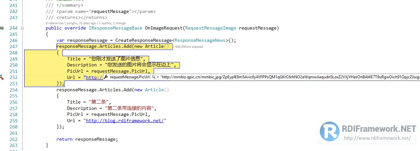The width and height of the screenshot is (420, 151).
Task: Click the "var" keyword on line 246
Action: tap(60, 40)
